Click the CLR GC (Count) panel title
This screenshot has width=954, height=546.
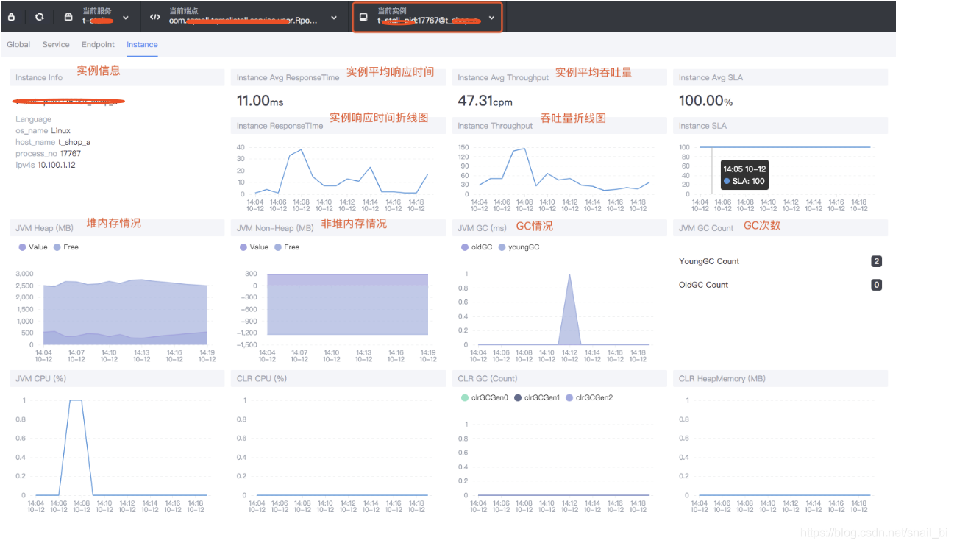[487, 378]
